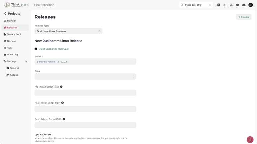
Task: Expand the Tags selection dropdown
Action: click(85, 77)
